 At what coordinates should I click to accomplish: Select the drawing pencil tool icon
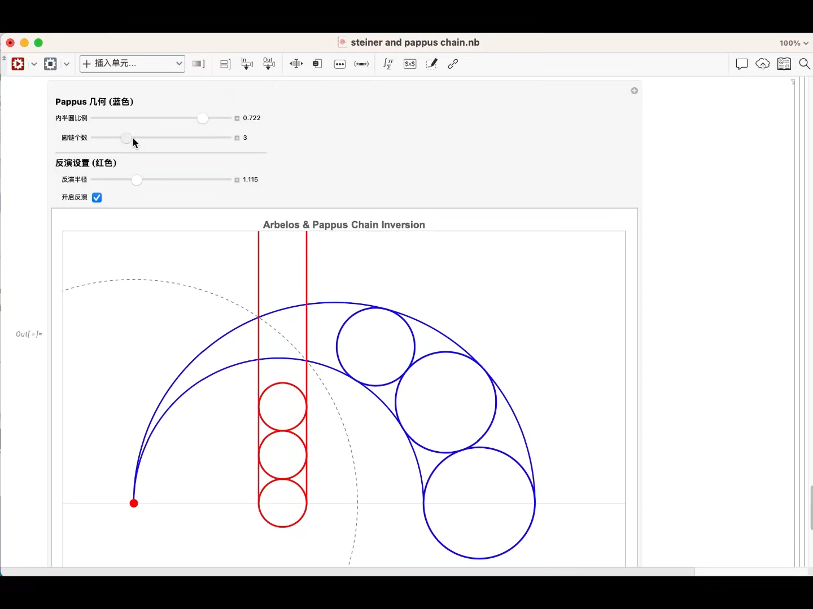pos(431,64)
